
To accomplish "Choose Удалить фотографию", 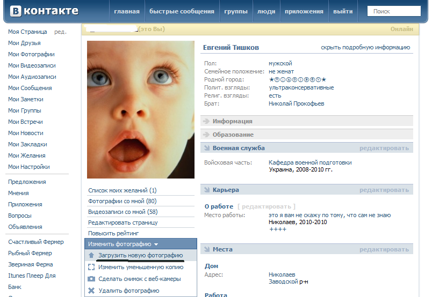I will click(x=129, y=291).
